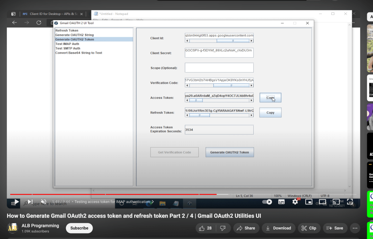
Task: Reload the browser page
Action: pyautogui.click(x=39, y=23)
